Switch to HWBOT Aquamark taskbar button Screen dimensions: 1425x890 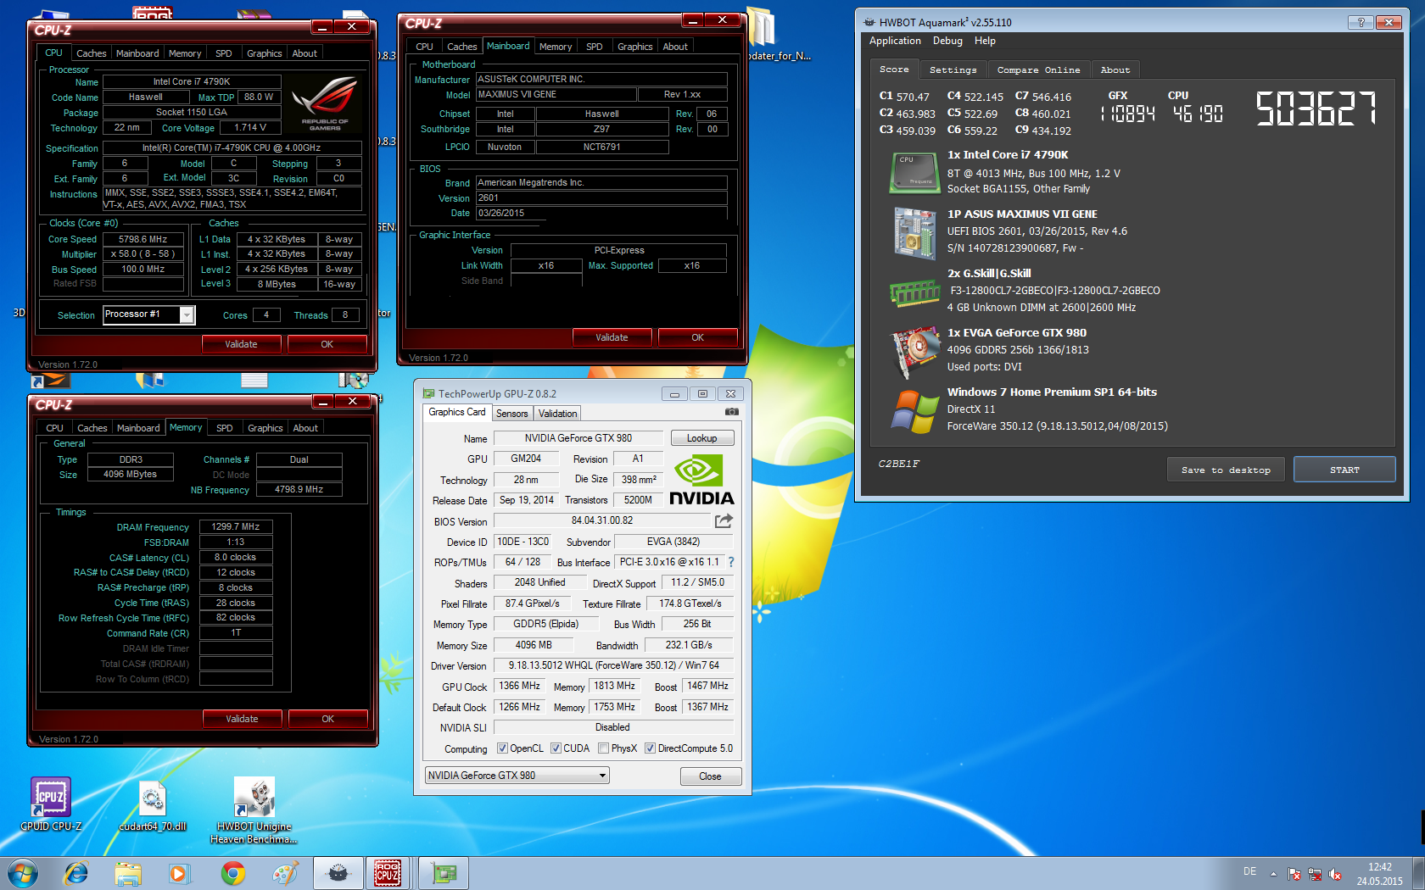(x=338, y=873)
